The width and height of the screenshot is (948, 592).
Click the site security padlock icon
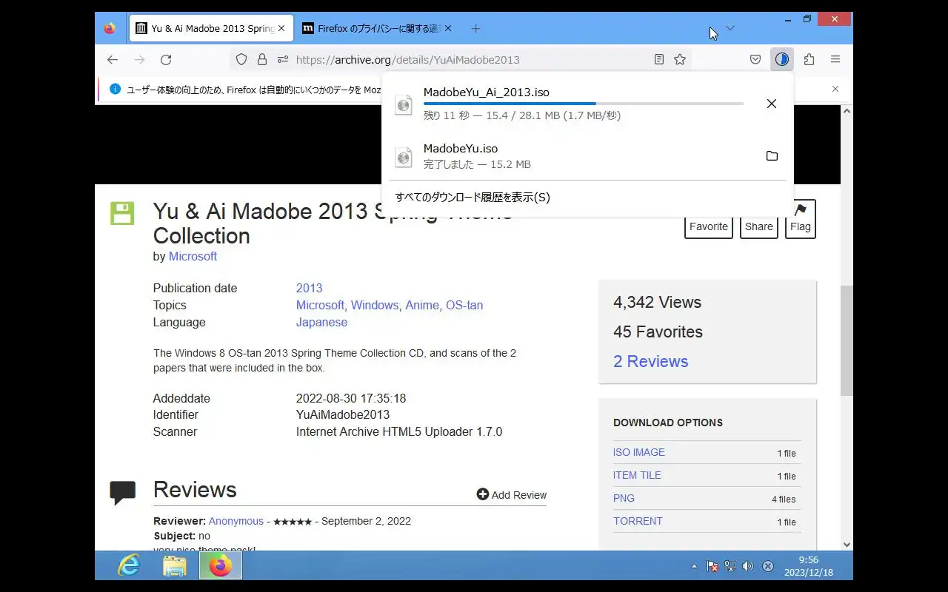(x=261, y=59)
